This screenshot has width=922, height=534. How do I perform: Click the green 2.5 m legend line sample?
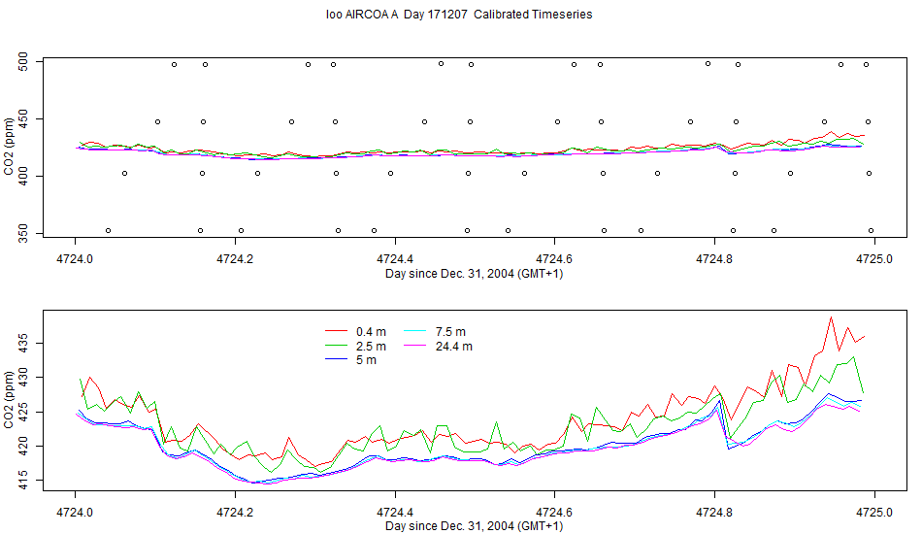pyautogui.click(x=336, y=347)
